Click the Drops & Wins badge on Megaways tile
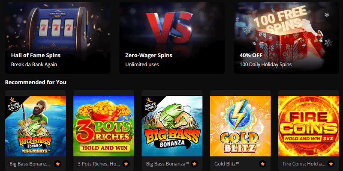 (14, 104)
